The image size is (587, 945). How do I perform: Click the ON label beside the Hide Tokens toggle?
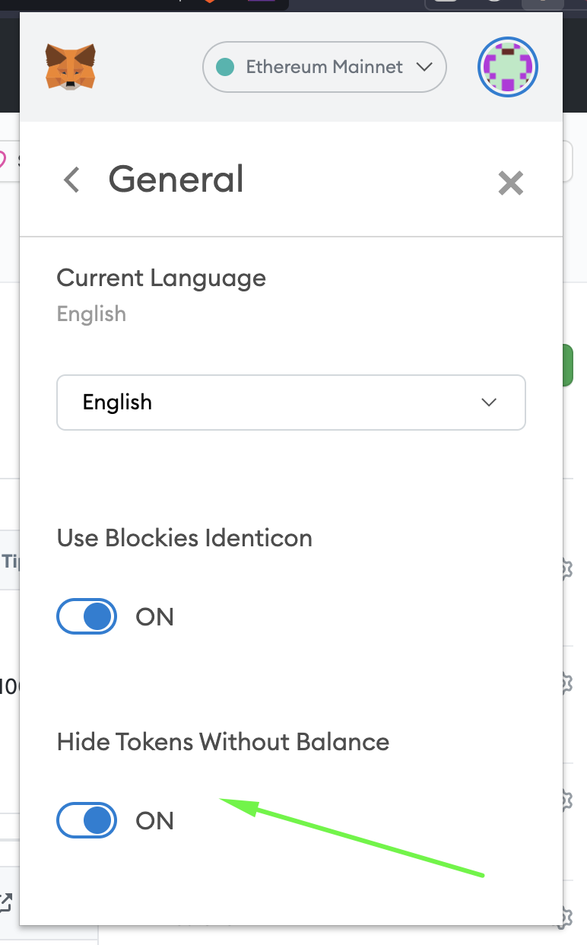[154, 820]
